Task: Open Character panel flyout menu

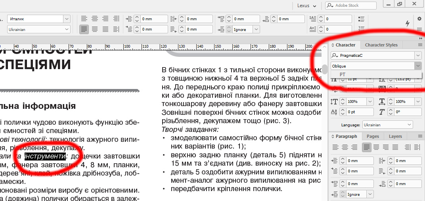Action: 420,45
